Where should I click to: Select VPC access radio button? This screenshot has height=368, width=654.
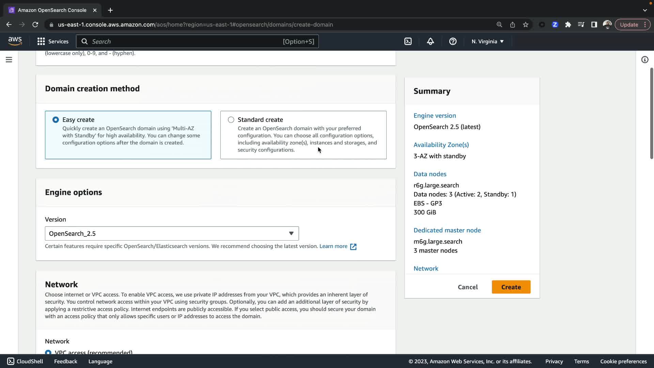48,352
